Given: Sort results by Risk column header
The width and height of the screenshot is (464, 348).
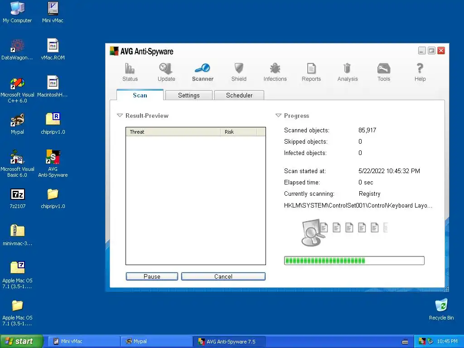Looking at the screenshot, I should coord(238,132).
